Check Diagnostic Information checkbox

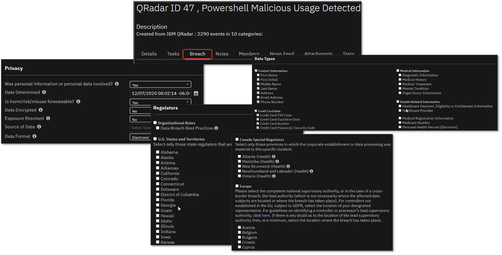coord(400,75)
